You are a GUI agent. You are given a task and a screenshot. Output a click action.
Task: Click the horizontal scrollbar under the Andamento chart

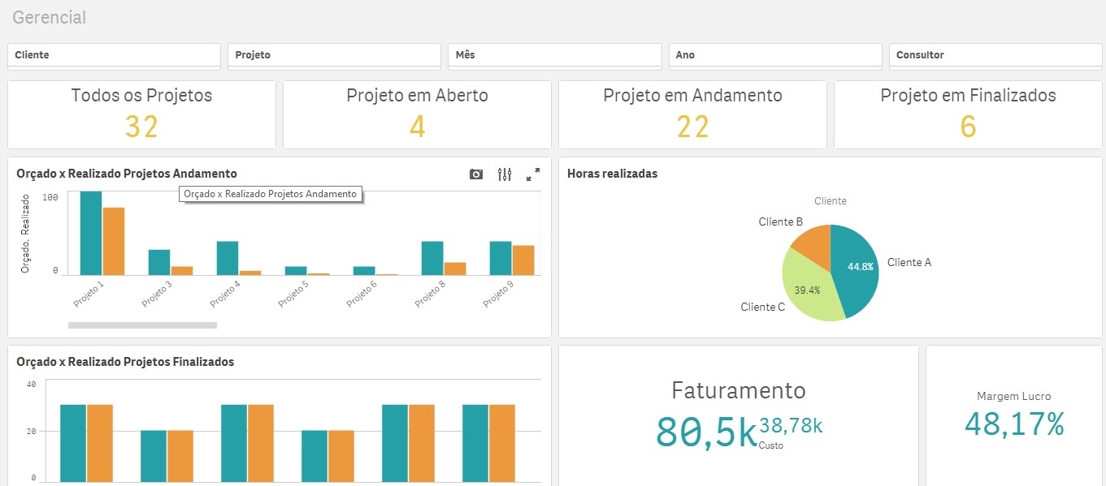[142, 325]
